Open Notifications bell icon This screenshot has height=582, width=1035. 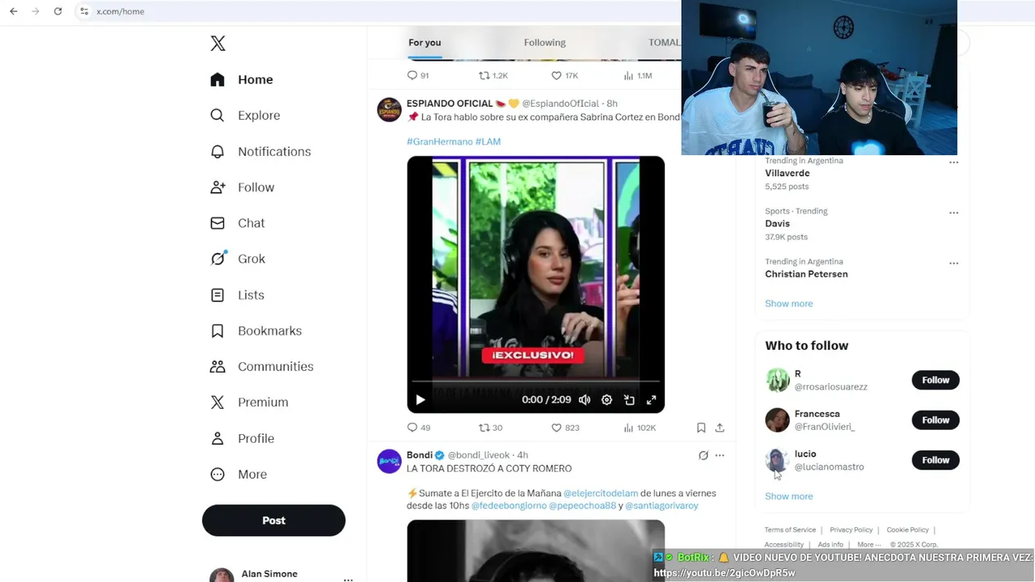pyautogui.click(x=218, y=151)
